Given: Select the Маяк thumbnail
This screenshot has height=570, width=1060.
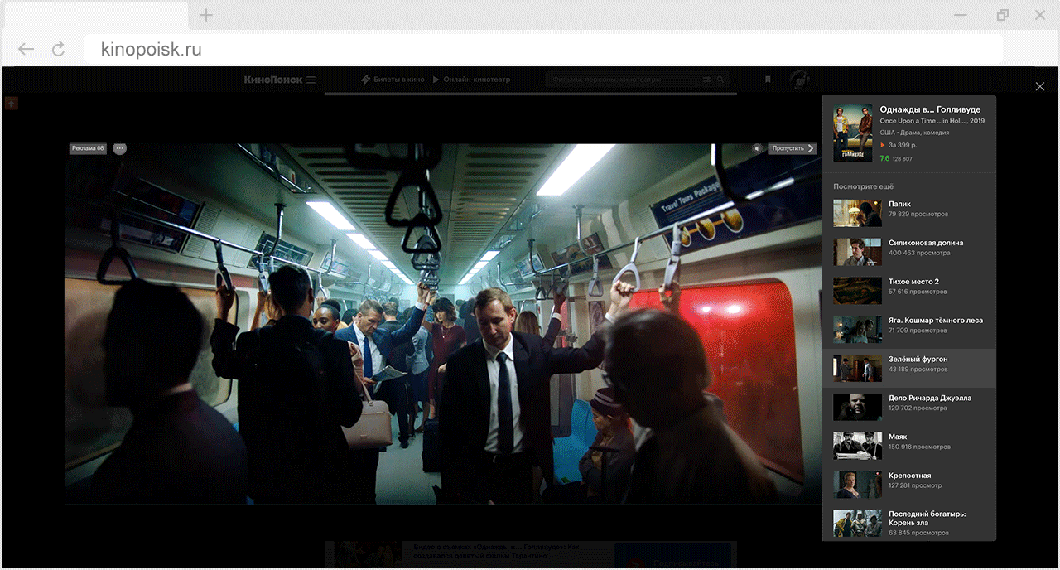Looking at the screenshot, I should coord(858,446).
